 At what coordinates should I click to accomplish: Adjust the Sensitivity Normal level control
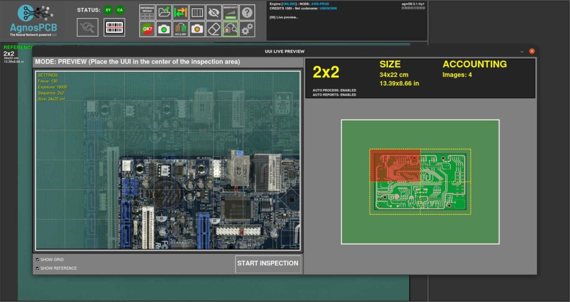230,12
